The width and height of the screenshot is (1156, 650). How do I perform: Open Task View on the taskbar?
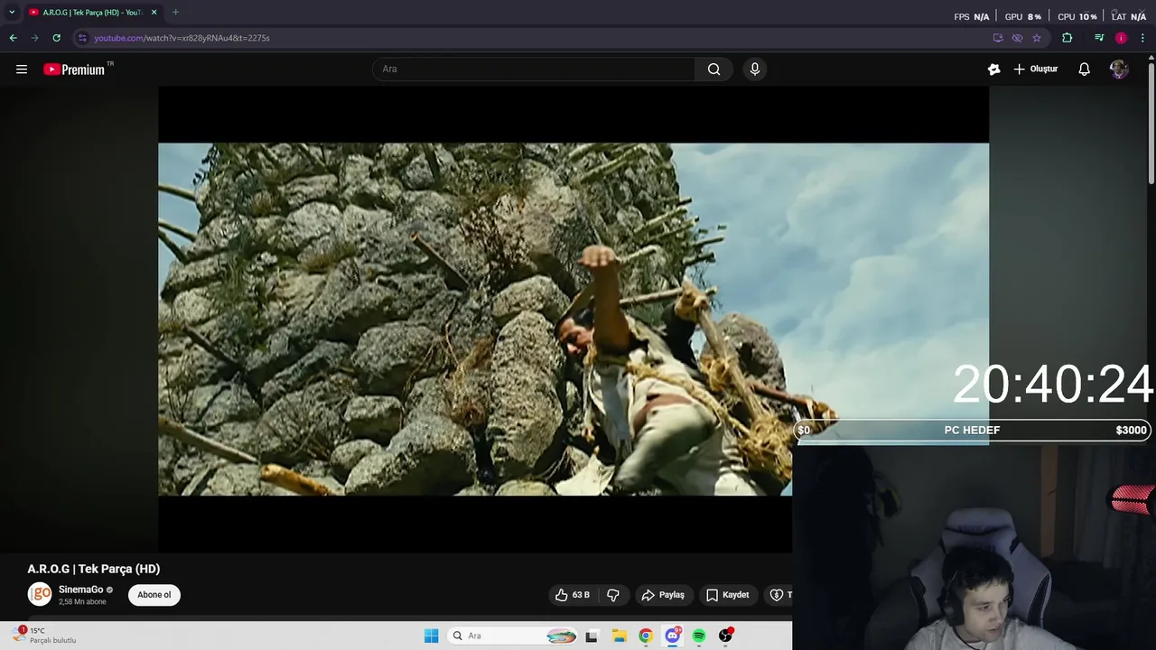point(592,636)
